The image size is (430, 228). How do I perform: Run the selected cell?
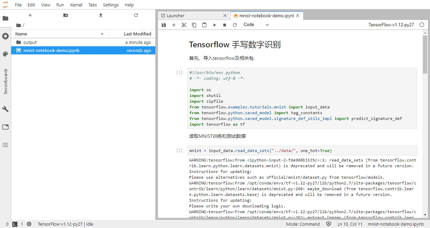click(x=214, y=25)
